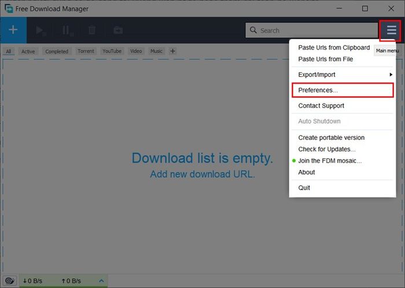Image resolution: width=405 pixels, height=288 pixels.
Task: Open the hamburger main menu icon
Action: point(391,30)
